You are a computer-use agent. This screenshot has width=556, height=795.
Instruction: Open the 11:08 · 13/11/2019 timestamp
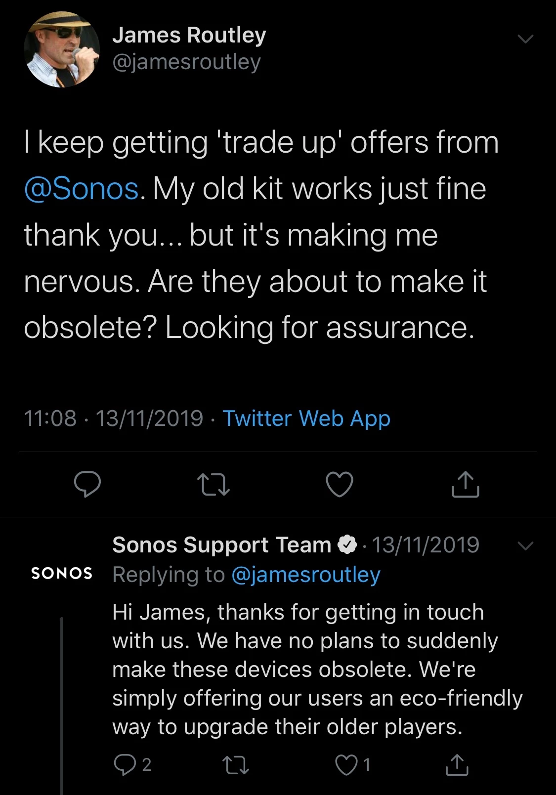pos(114,418)
